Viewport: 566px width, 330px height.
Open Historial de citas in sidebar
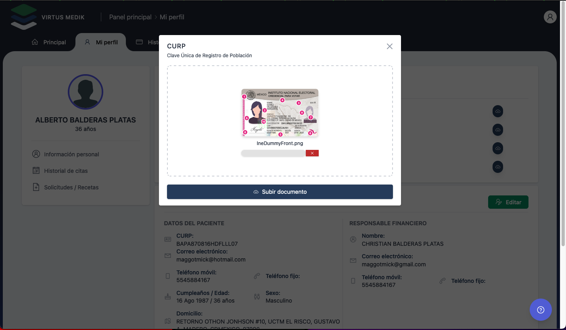point(66,171)
